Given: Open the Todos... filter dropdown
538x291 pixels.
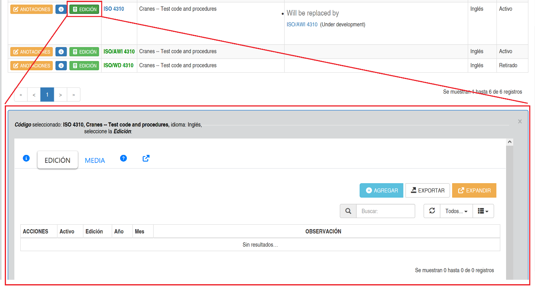Looking at the screenshot, I should click(456, 211).
